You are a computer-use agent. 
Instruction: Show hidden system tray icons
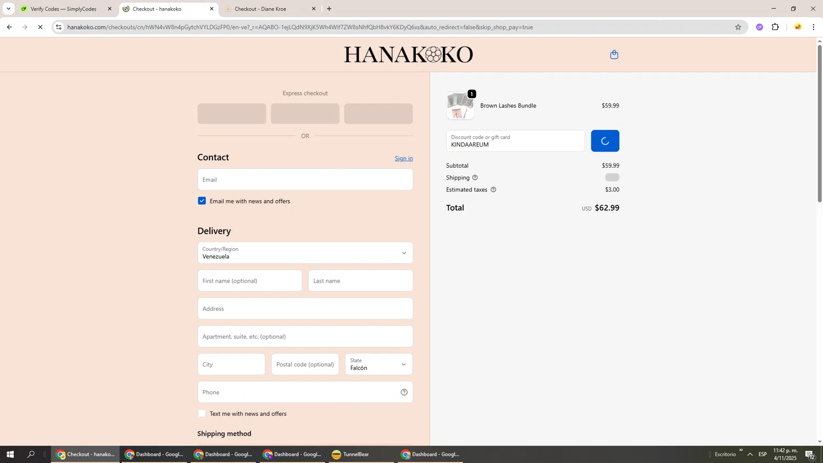point(750,454)
